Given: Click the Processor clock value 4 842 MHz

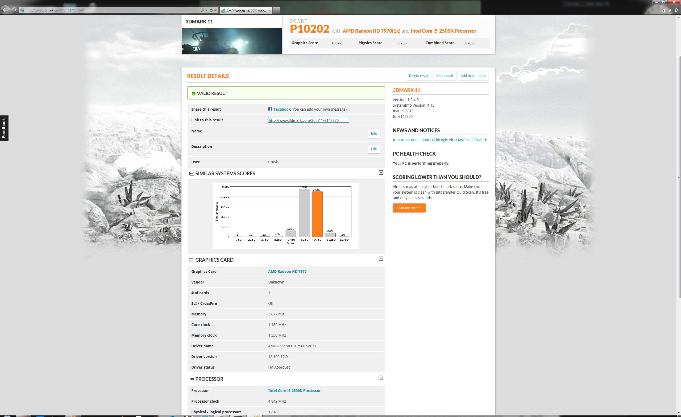Looking at the screenshot, I should [x=277, y=401].
